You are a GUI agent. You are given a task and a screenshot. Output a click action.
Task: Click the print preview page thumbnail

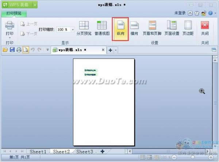[104, 102]
